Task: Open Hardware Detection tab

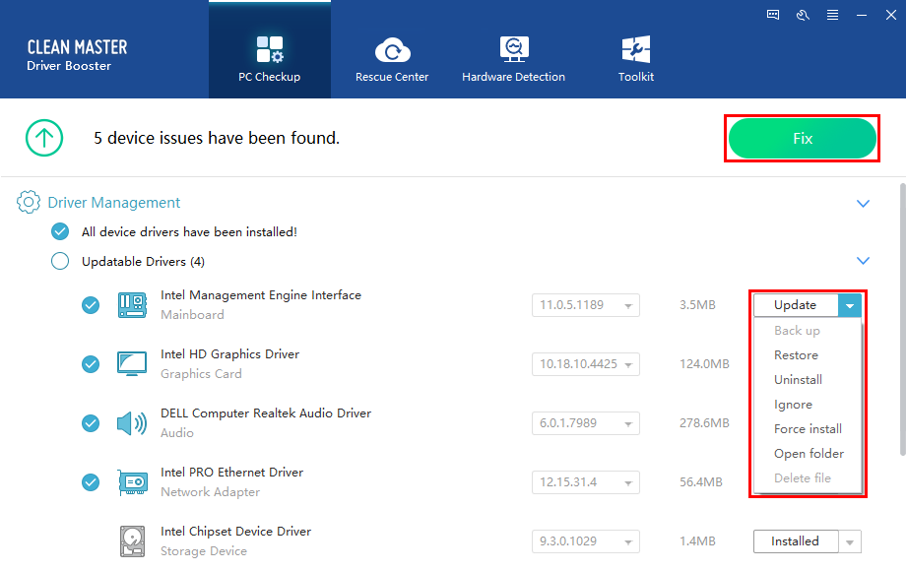Action: 513,59
